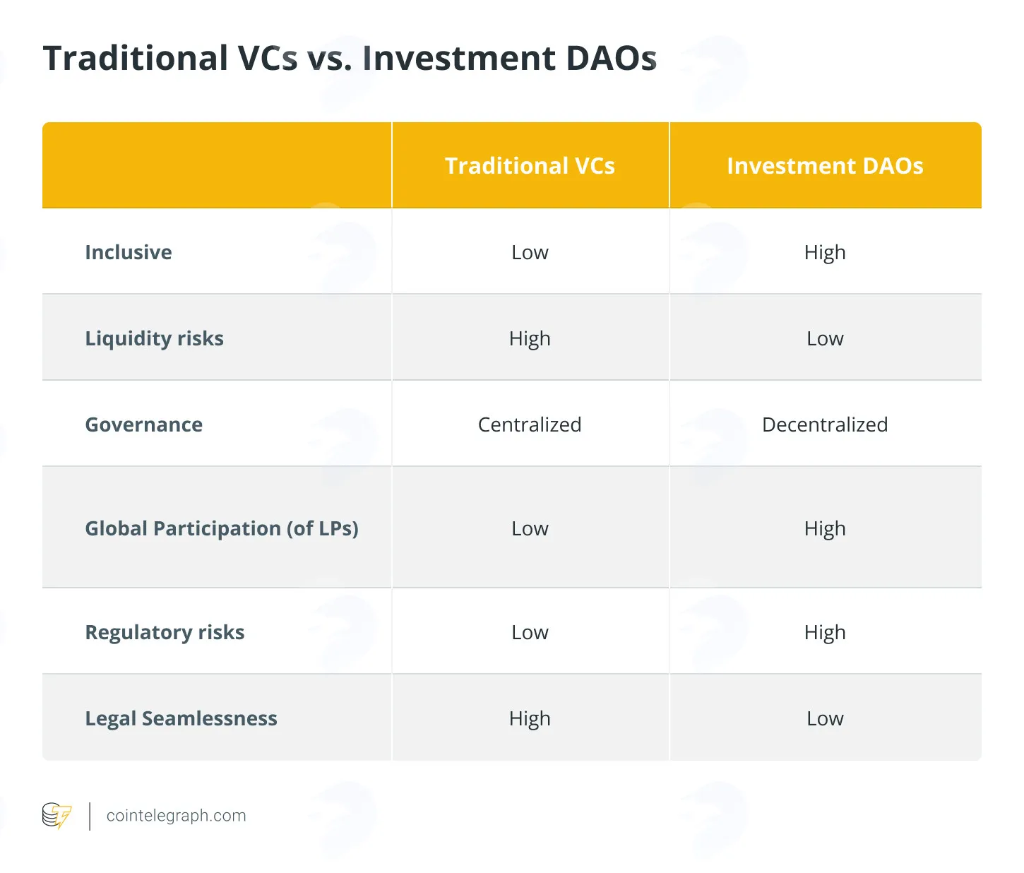Select High under Traditional VCs for Liquidity risks

[x=530, y=339]
